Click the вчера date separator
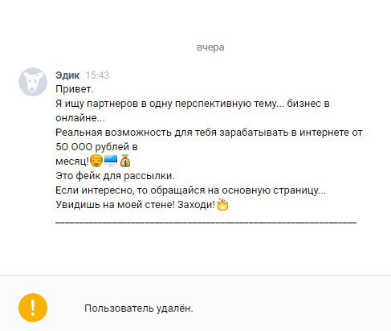This screenshot has width=391, height=331. click(210, 47)
